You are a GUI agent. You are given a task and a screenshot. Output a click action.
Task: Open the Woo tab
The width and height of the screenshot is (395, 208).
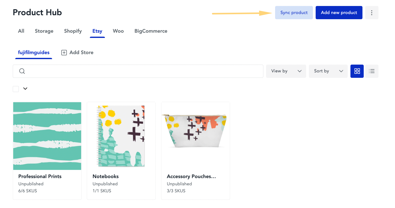(118, 31)
